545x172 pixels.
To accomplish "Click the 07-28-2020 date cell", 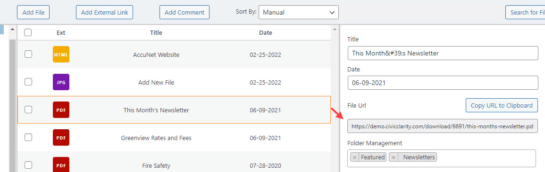I will [265, 165].
